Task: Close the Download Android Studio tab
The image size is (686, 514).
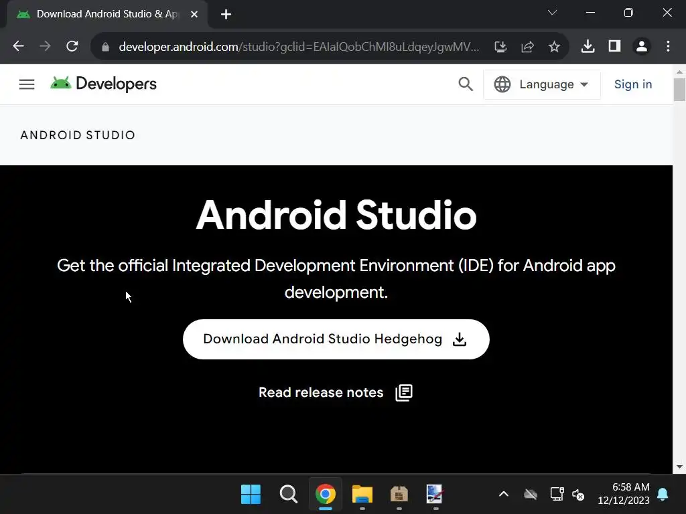Action: pyautogui.click(x=194, y=15)
